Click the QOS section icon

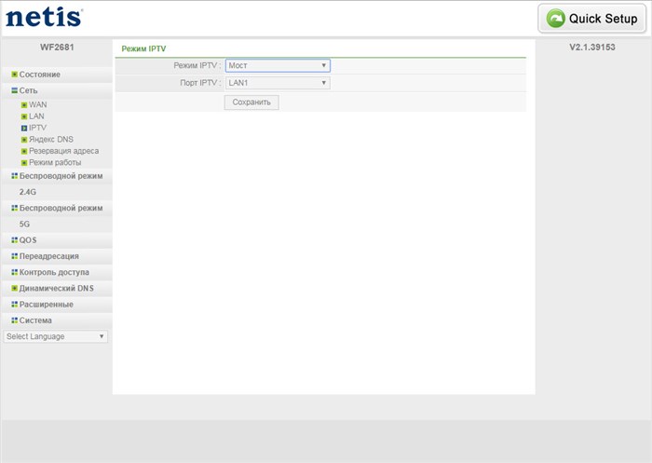pos(15,240)
